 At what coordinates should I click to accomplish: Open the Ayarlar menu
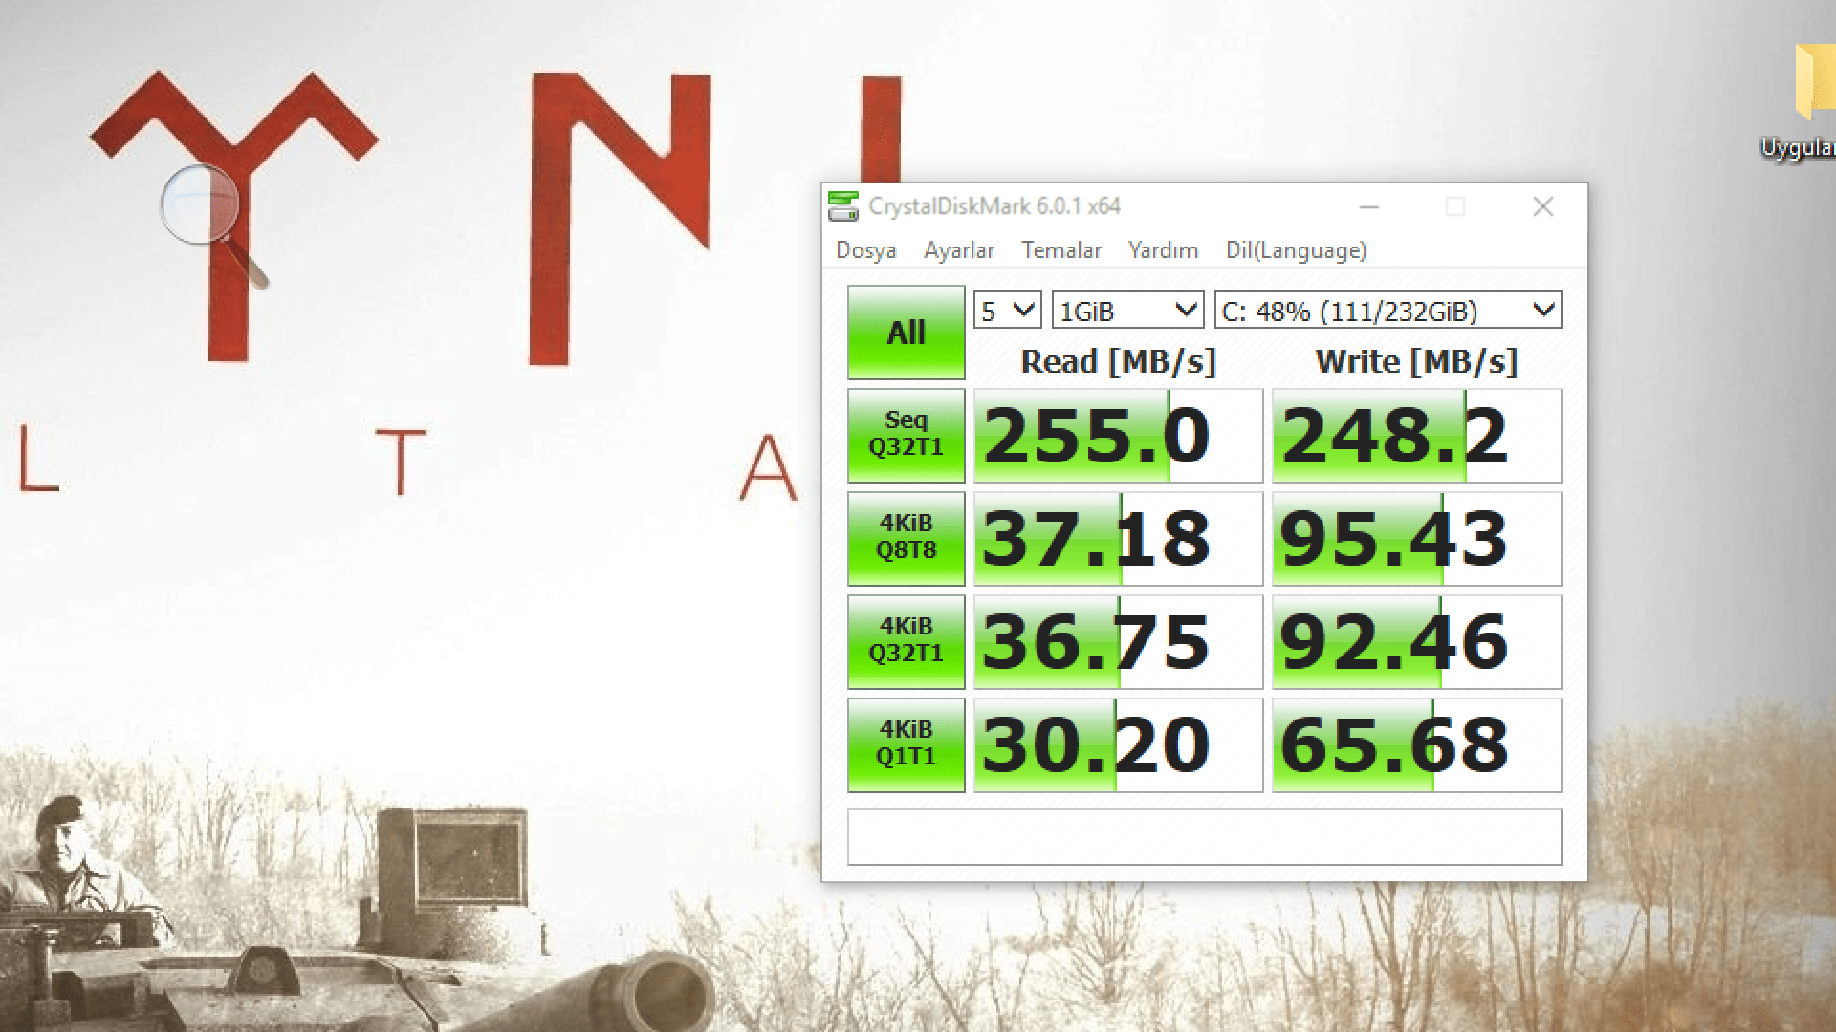(958, 250)
